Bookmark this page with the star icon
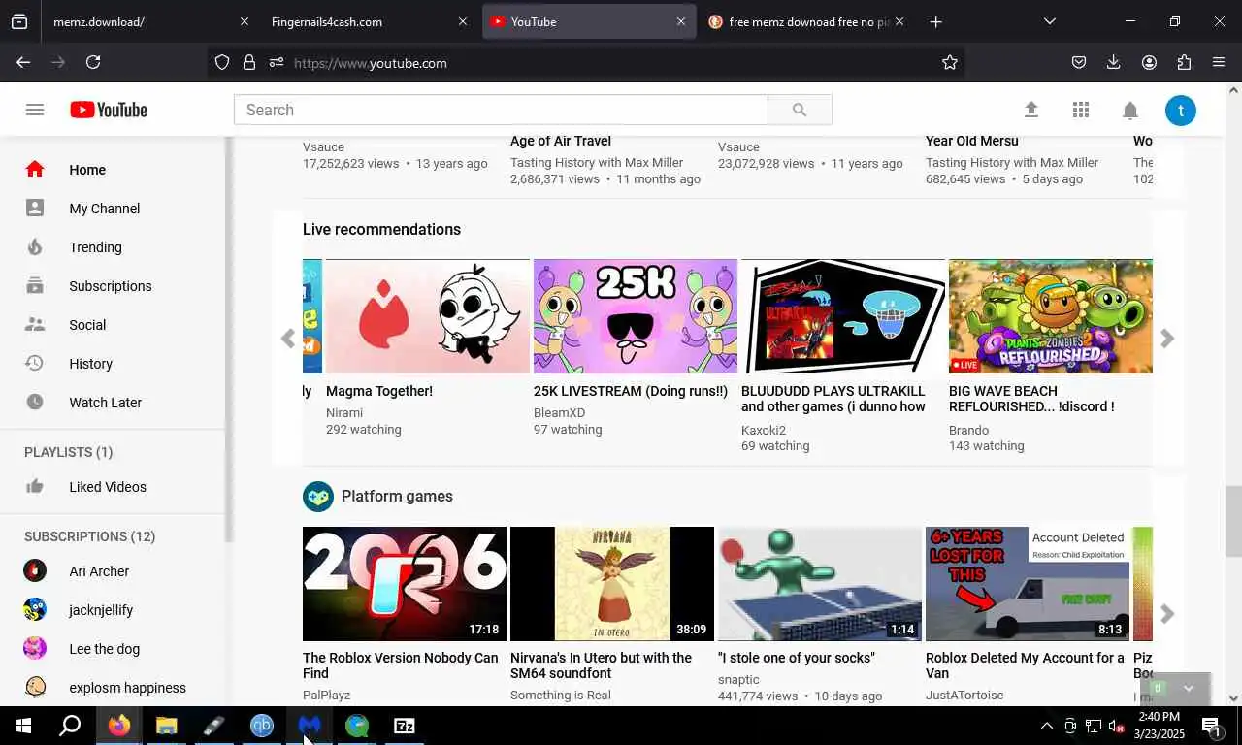Viewport: 1242px width, 745px height. click(x=950, y=62)
